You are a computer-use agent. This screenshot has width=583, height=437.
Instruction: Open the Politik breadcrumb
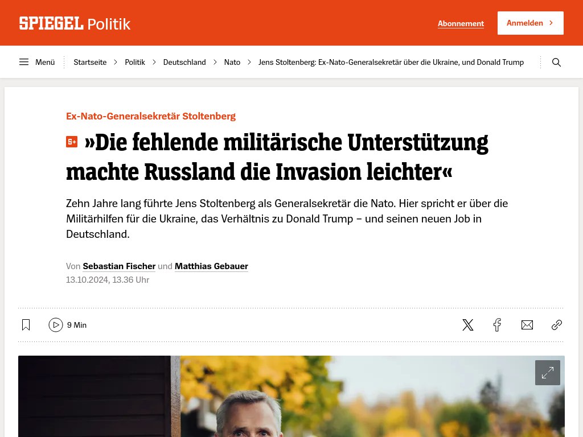[134, 62]
